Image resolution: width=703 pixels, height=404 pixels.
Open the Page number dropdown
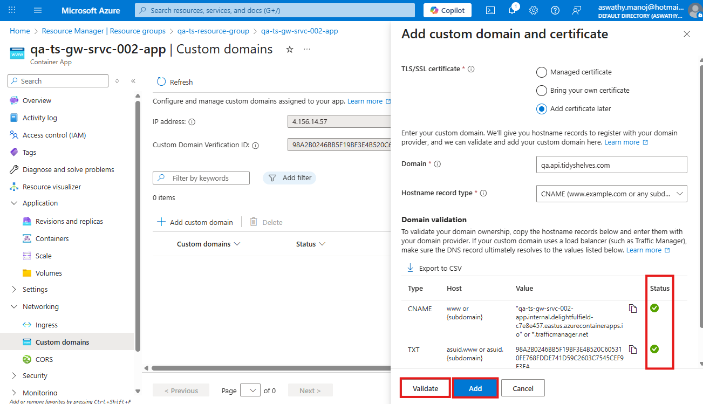(250, 390)
